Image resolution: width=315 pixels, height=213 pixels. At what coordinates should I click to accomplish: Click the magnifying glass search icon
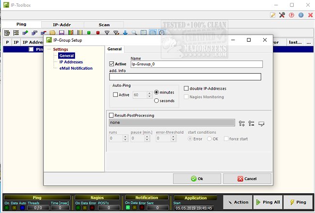pos(134,33)
